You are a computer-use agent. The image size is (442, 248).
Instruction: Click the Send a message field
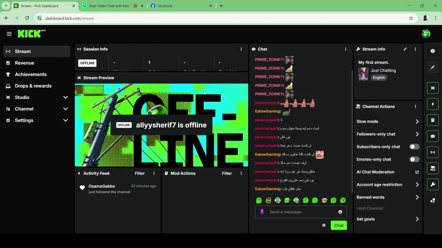point(301,212)
